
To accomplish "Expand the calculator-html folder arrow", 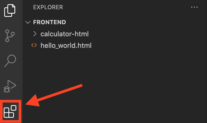I will (35, 34).
